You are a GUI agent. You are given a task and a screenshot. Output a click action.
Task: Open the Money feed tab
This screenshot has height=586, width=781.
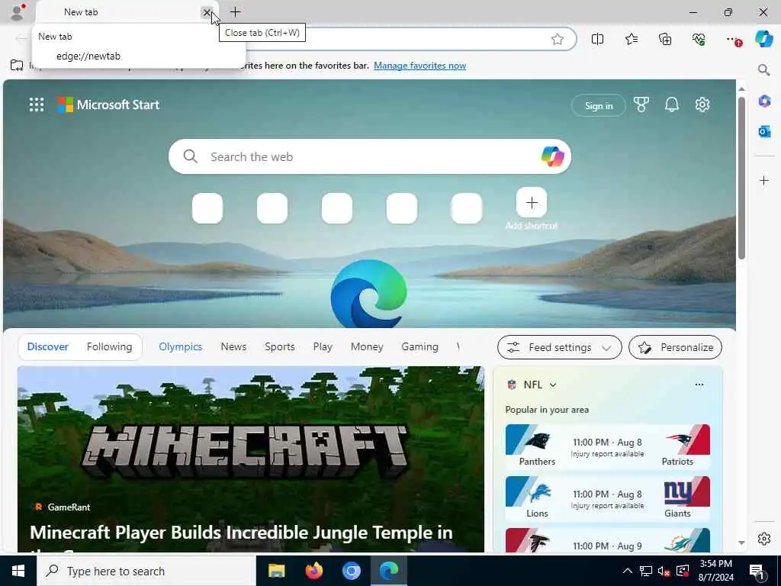(367, 347)
